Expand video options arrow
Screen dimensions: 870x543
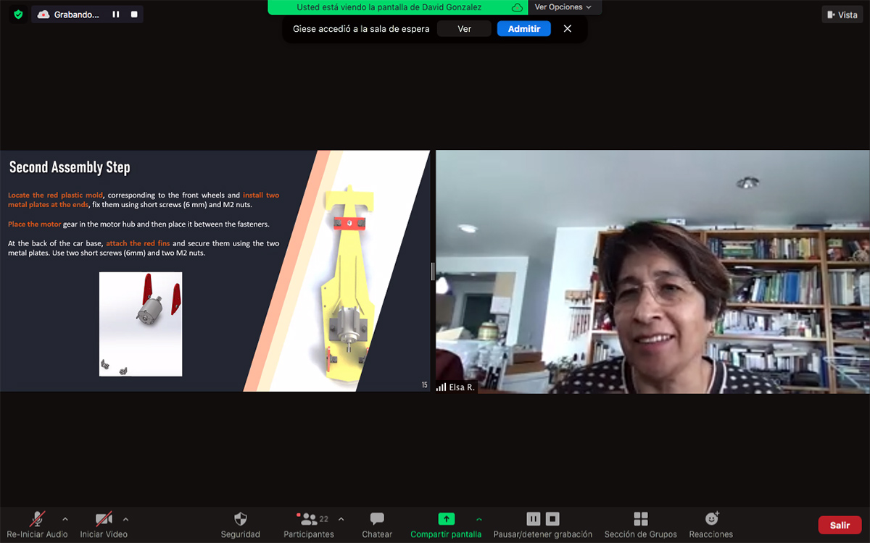tap(125, 519)
